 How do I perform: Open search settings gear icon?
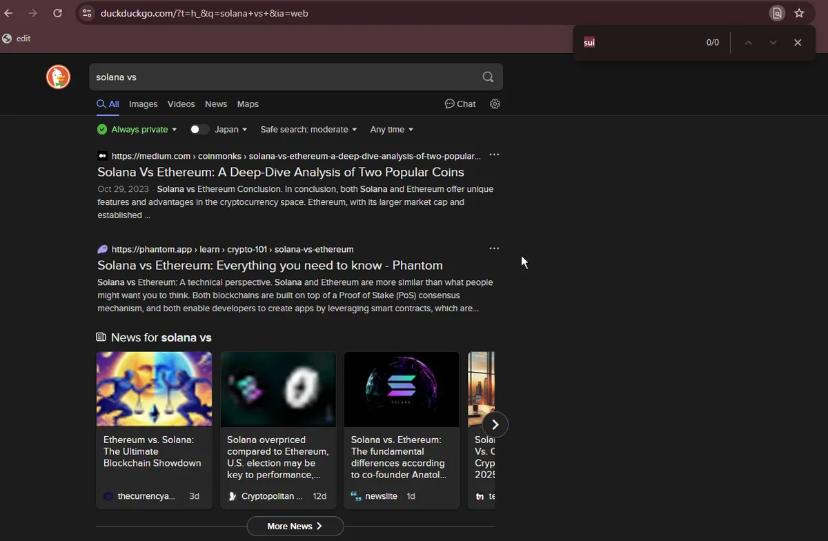click(x=495, y=104)
